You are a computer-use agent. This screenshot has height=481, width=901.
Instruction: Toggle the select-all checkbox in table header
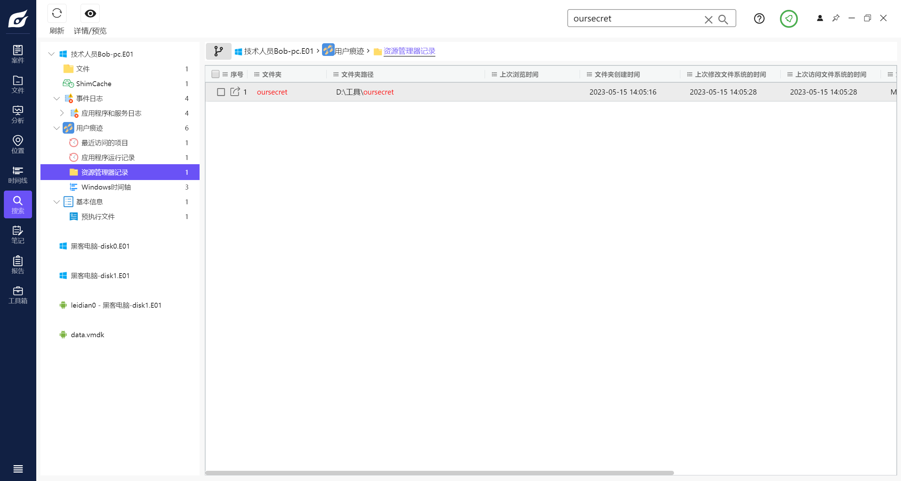[x=216, y=74]
